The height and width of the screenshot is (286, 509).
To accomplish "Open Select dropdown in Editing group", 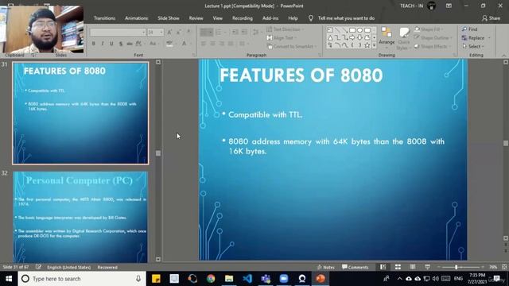I will coord(473,46).
